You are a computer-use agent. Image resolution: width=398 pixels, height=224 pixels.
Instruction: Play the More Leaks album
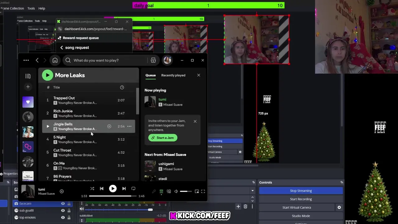point(48,75)
